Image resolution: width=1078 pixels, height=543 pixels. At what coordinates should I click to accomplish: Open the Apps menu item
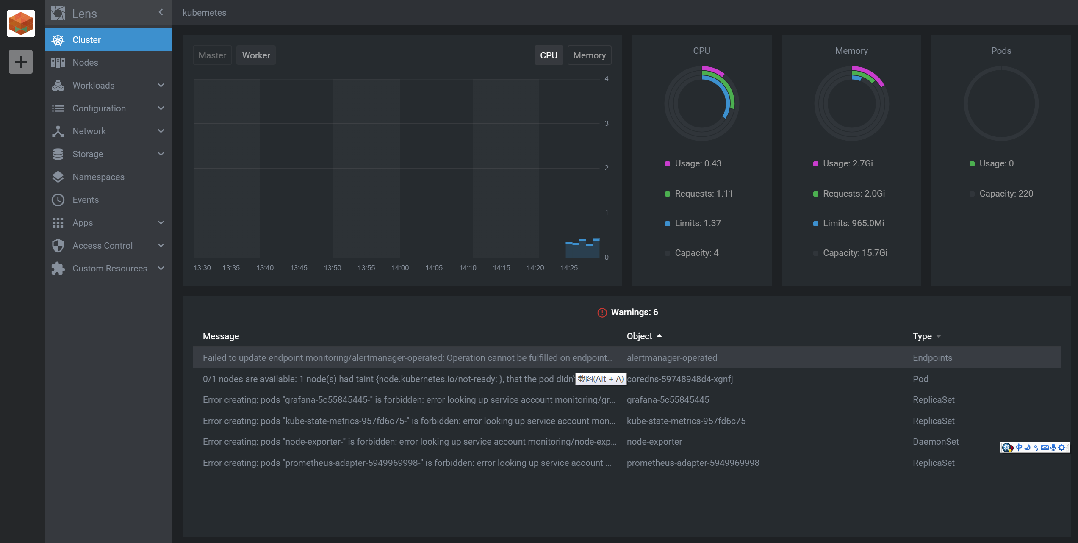[x=83, y=223]
